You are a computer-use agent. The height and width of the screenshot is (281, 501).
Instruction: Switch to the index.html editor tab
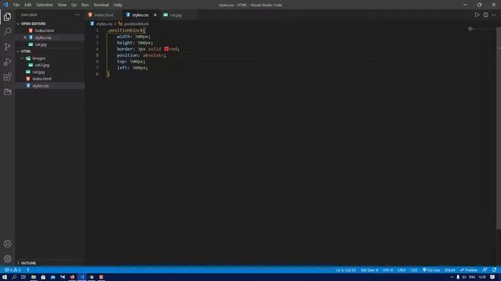(x=104, y=15)
